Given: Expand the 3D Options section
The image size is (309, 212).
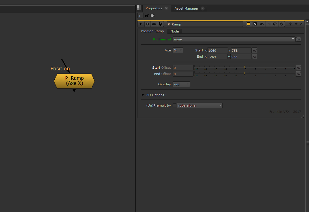Looking at the screenshot, I should 143,95.
